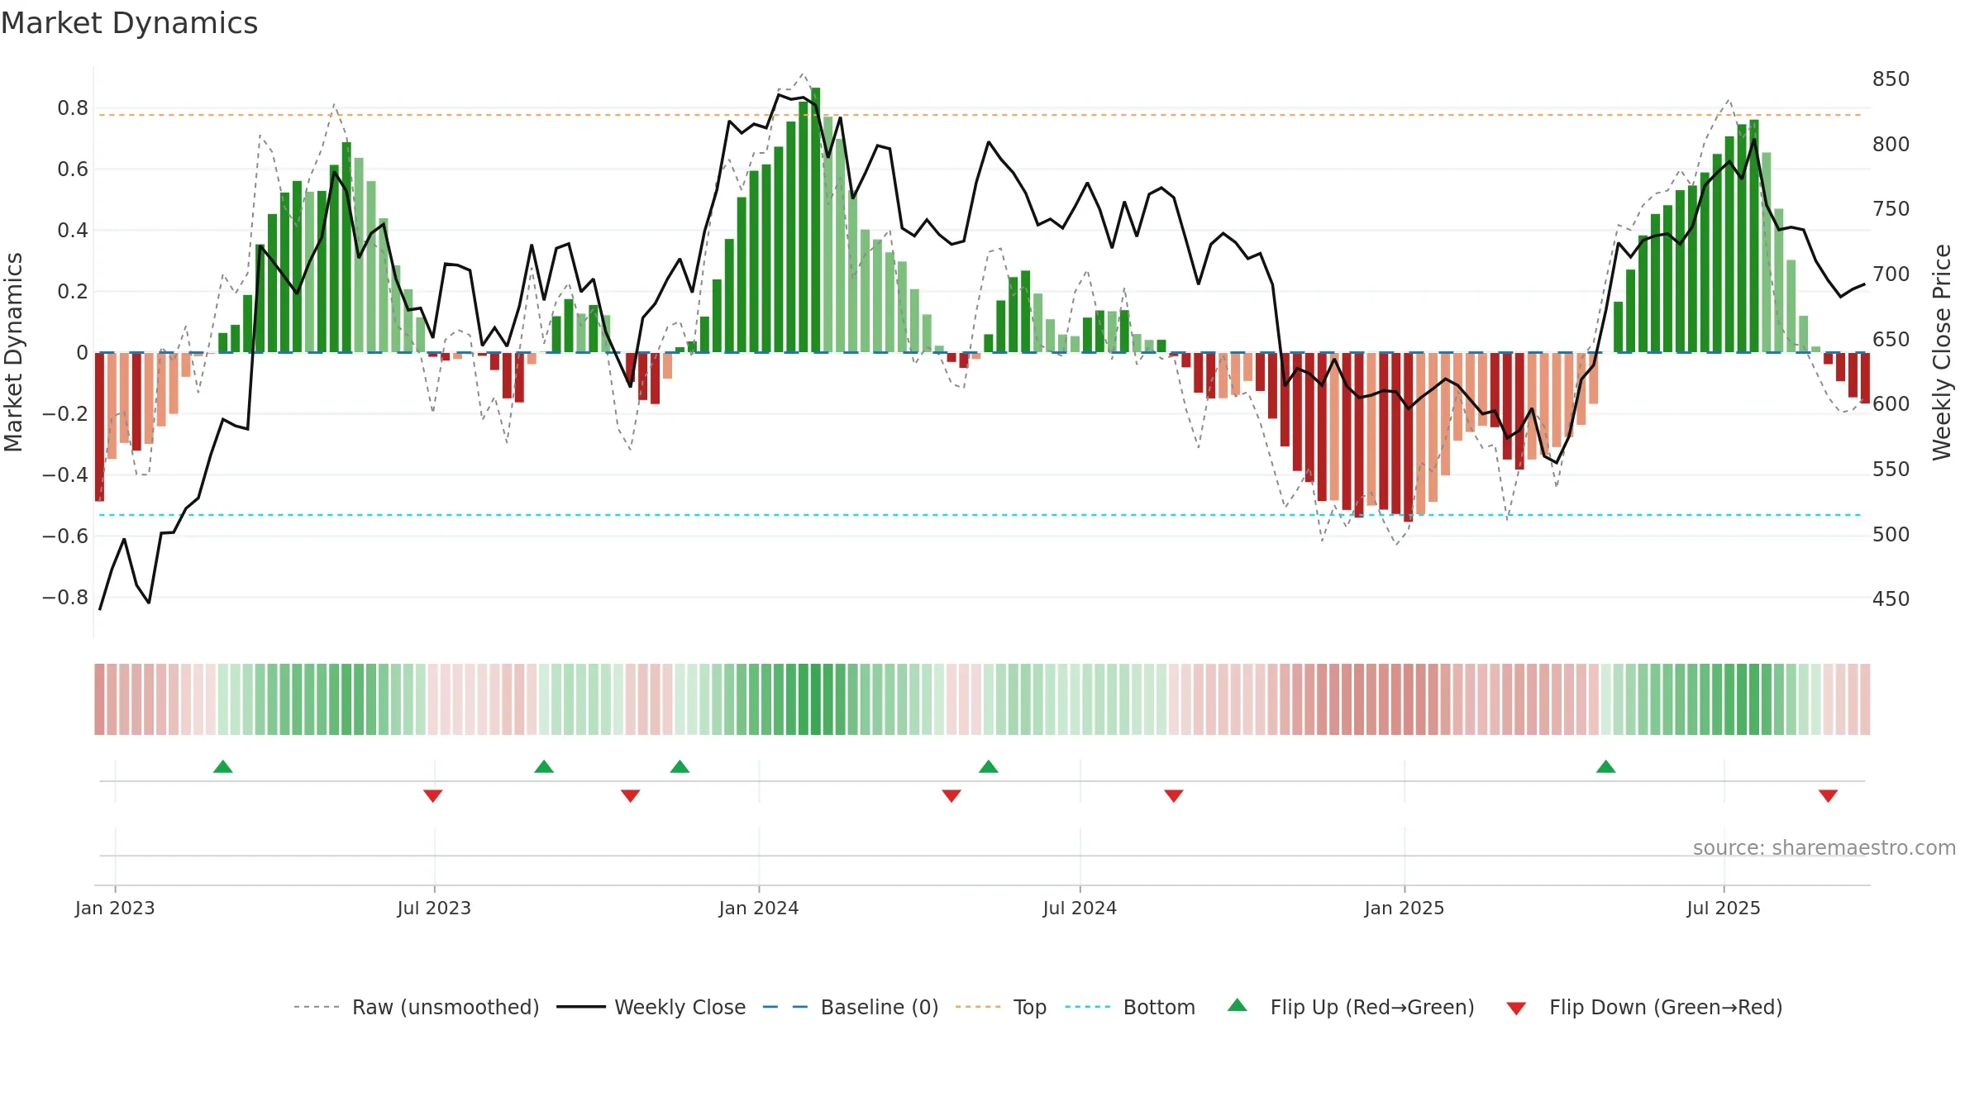
Task: Toggle the Flip Up (Red→Green) legend entry
Action: tap(1351, 1007)
